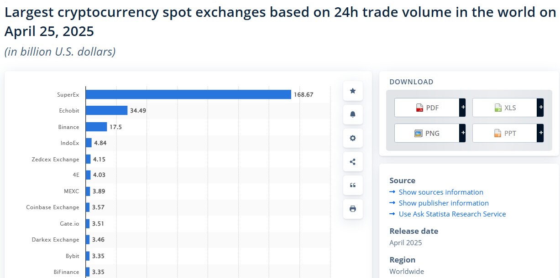Expand the plus next to PPT
This screenshot has width=560, height=278.
pos(541,133)
